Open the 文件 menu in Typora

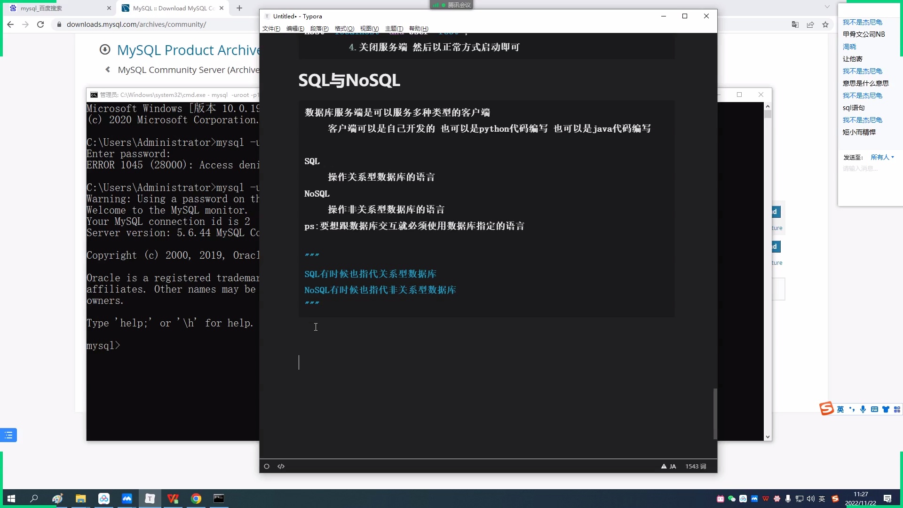[x=271, y=29]
